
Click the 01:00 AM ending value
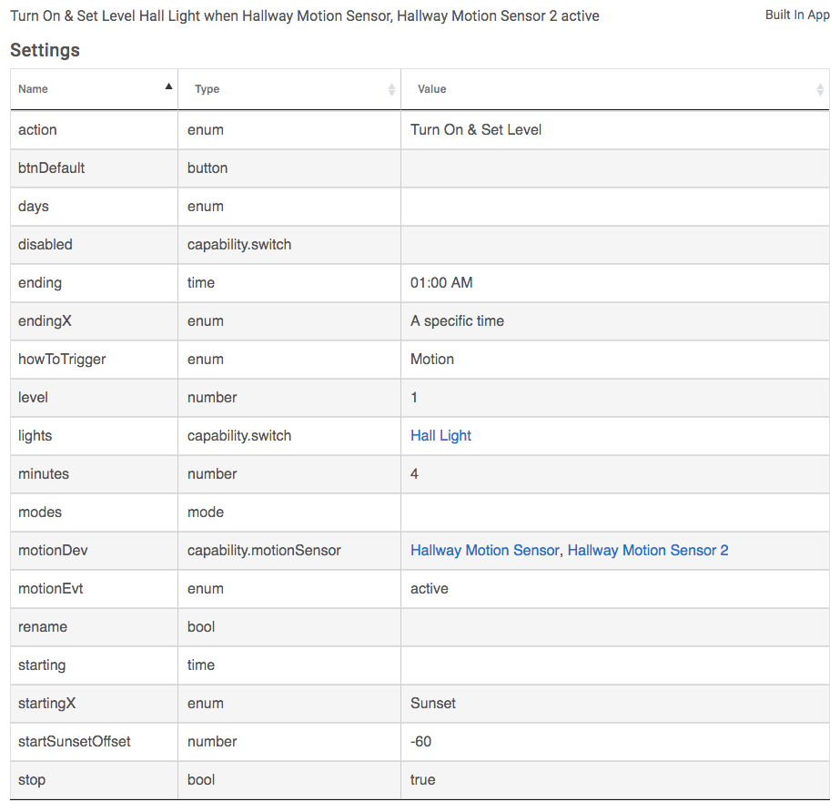441,282
